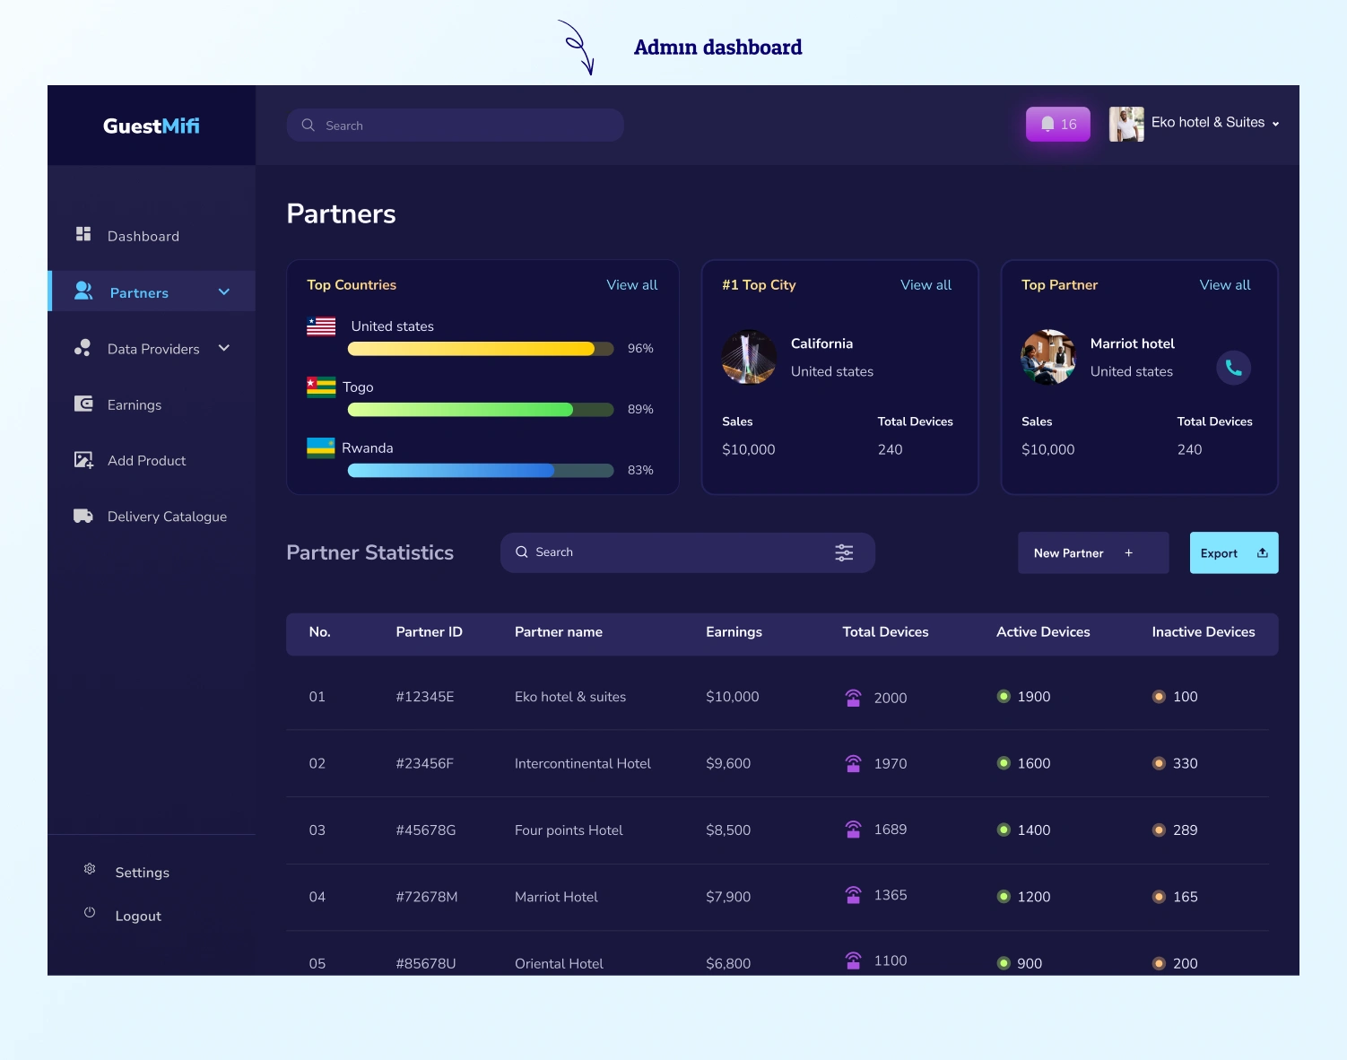View all in #1 Top City card
Viewport: 1347px width, 1060px height.
(926, 284)
